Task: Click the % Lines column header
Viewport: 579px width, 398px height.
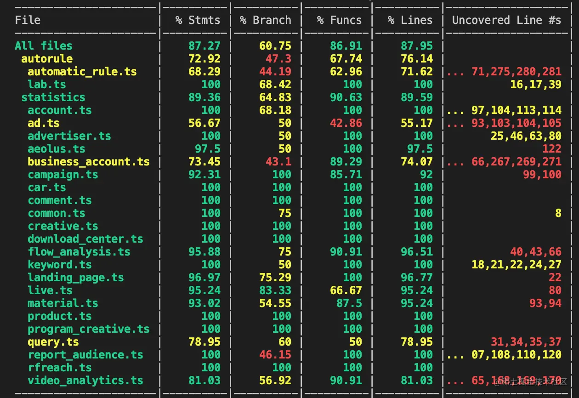Action: point(410,20)
